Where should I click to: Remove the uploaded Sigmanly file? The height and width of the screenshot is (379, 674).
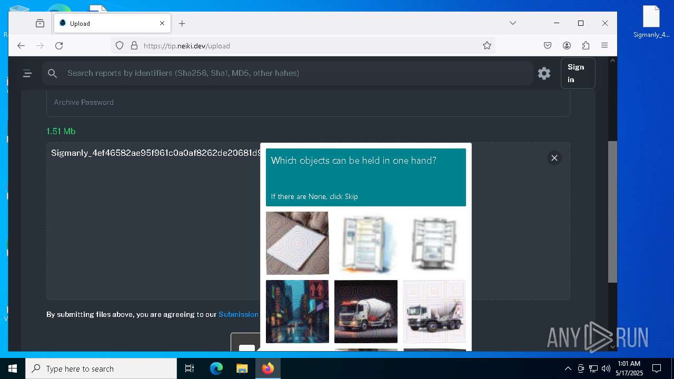(x=554, y=158)
